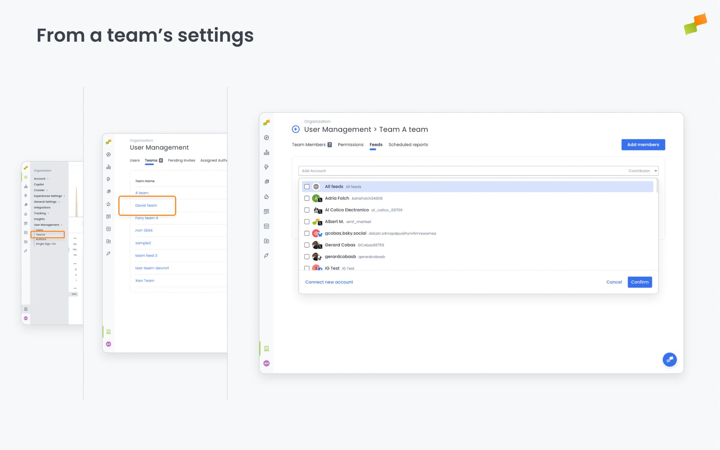Open the dashboard layout sidebar icon

click(266, 211)
